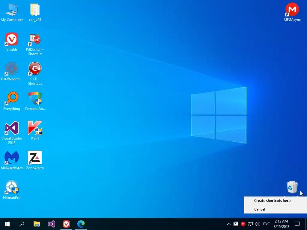Select the My Computer desktop icon

(x=12, y=13)
